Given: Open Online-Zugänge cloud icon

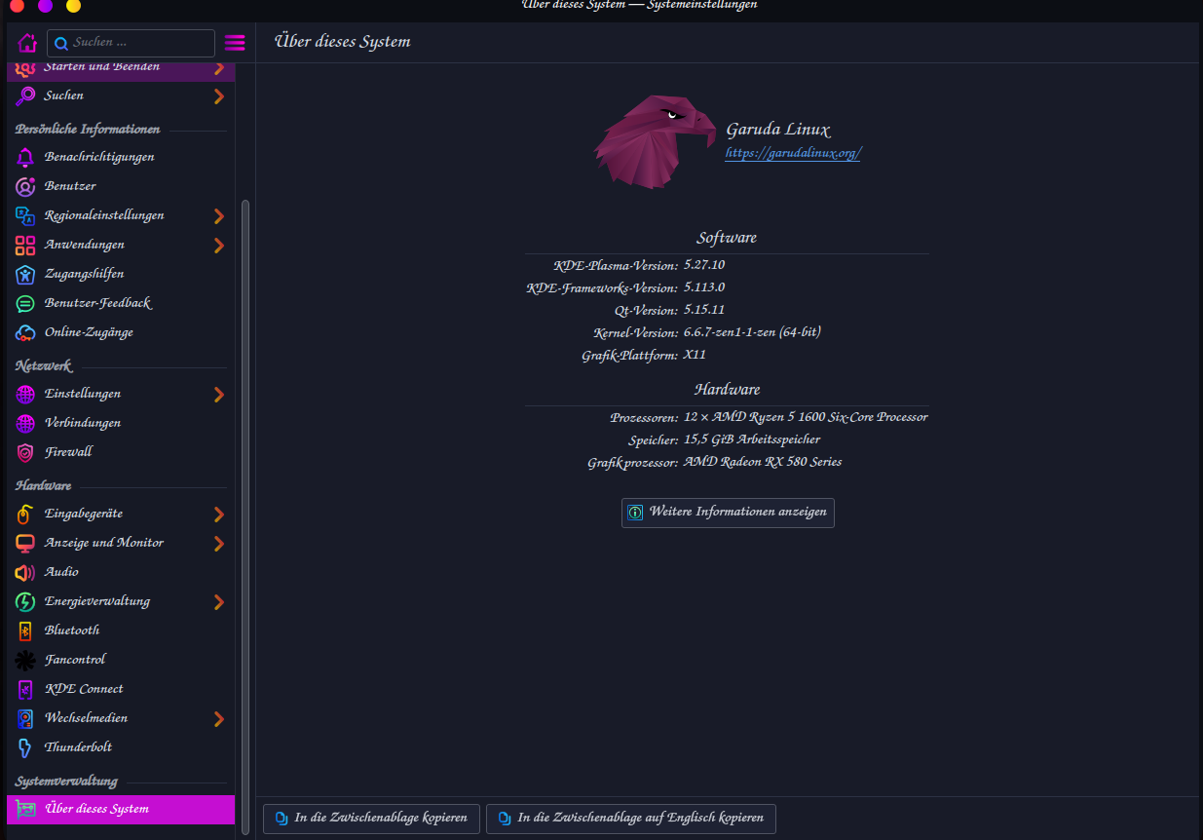Looking at the screenshot, I should pos(25,332).
